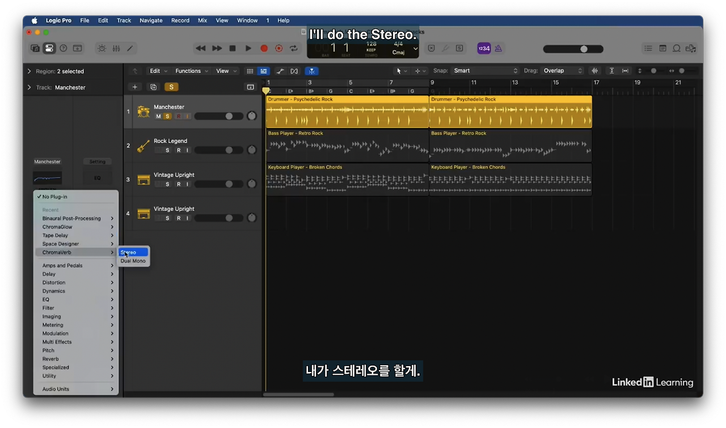The height and width of the screenshot is (428, 726).
Task: Click the vertical auto zoom icon
Action: [x=611, y=71]
